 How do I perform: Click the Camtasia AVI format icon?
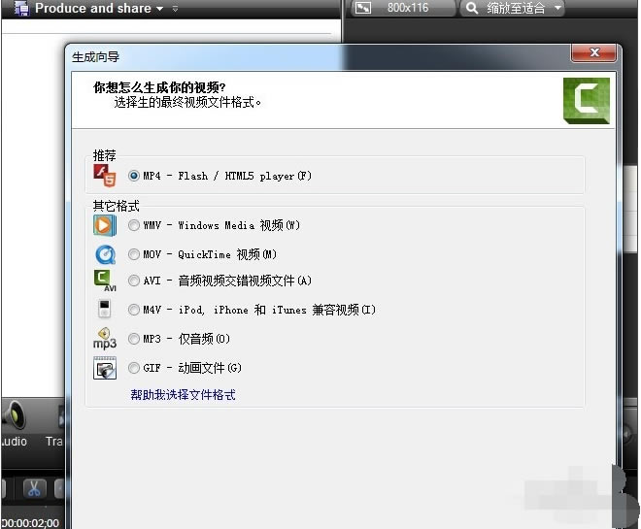(104, 281)
